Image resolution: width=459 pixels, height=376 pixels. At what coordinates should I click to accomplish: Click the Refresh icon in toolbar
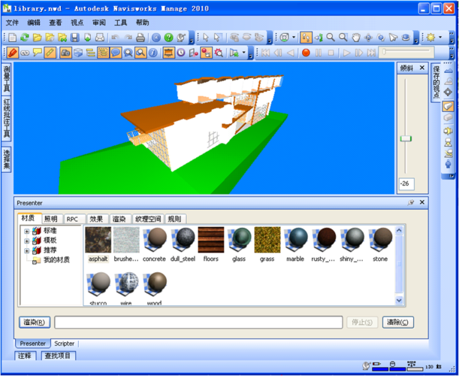pyautogui.click(x=25, y=38)
